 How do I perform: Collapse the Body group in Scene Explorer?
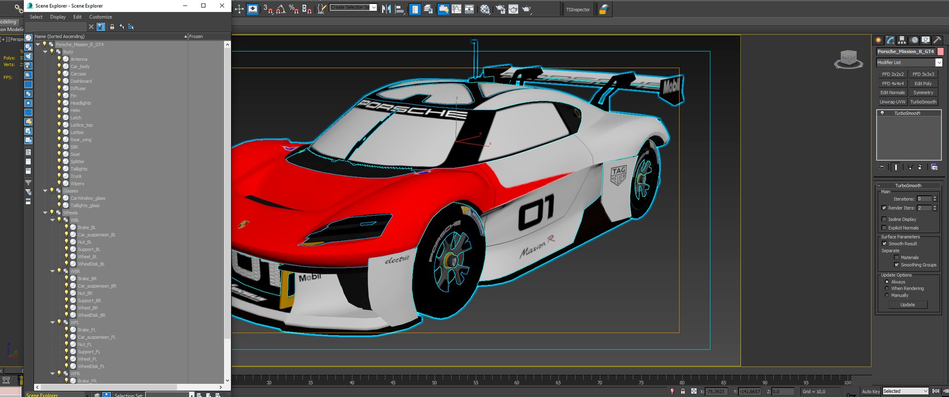(45, 52)
